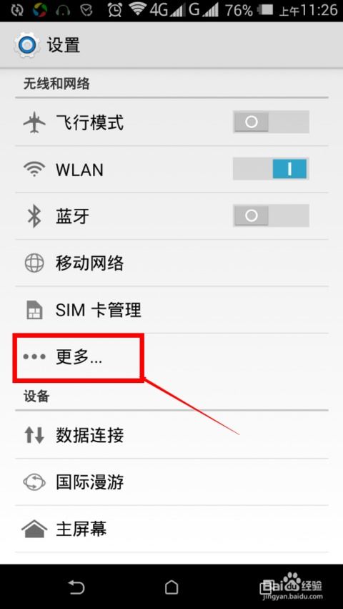343x609 pixels.
Task: Tap the house icon for 主屏幕
Action: 34,529
